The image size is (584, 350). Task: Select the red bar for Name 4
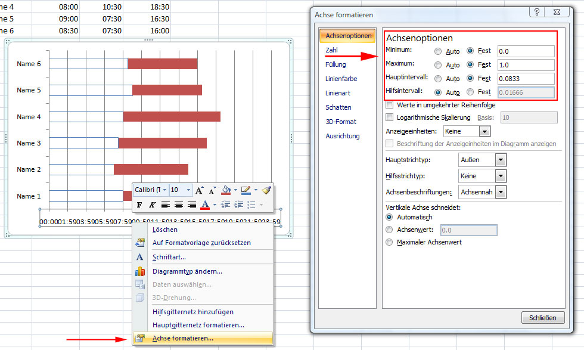[172, 117]
